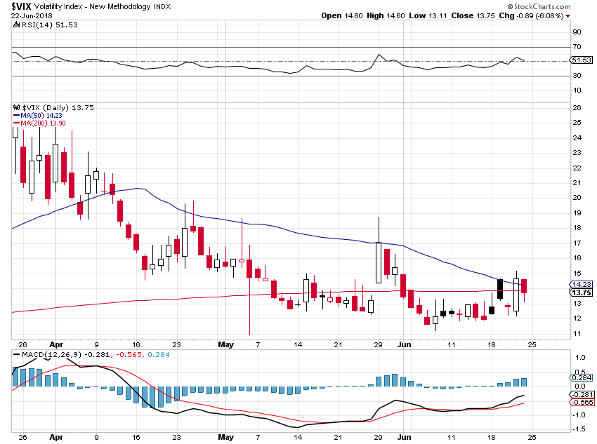Select the blue MA(50) legend line marker
The image size is (597, 444).
[16, 116]
